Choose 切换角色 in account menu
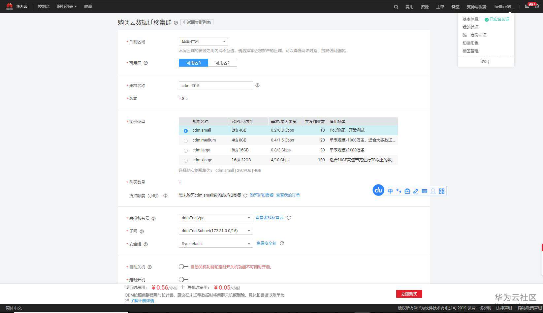 [470, 43]
